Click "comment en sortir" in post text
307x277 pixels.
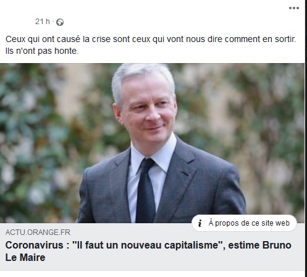click(260, 39)
